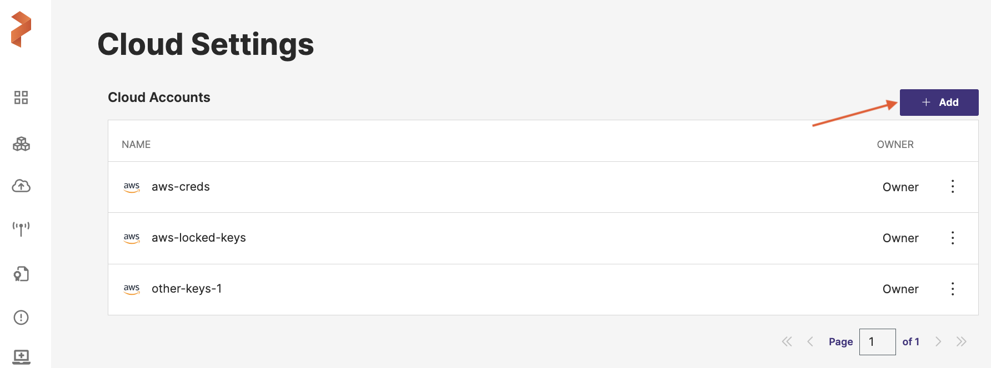Click the Portworx logo icon
This screenshot has width=991, height=368.
coord(21,29)
